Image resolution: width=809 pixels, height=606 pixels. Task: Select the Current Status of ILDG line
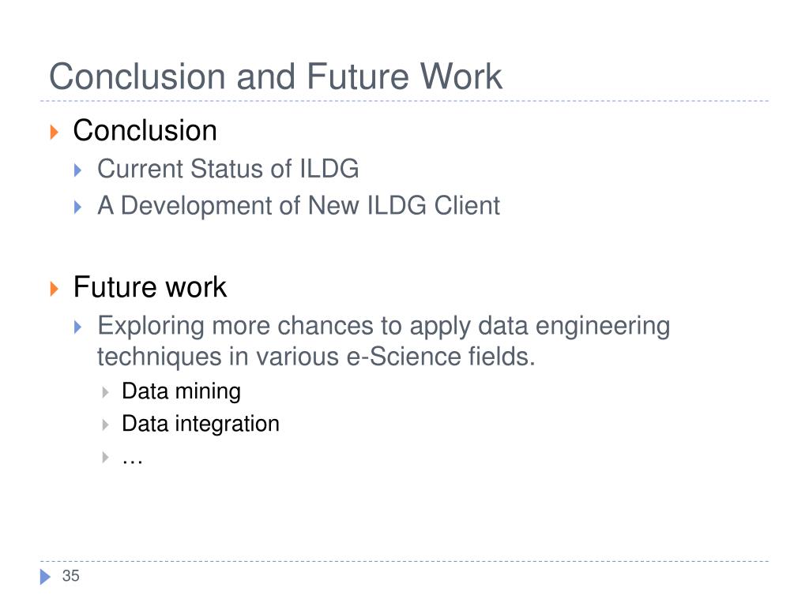(x=228, y=169)
